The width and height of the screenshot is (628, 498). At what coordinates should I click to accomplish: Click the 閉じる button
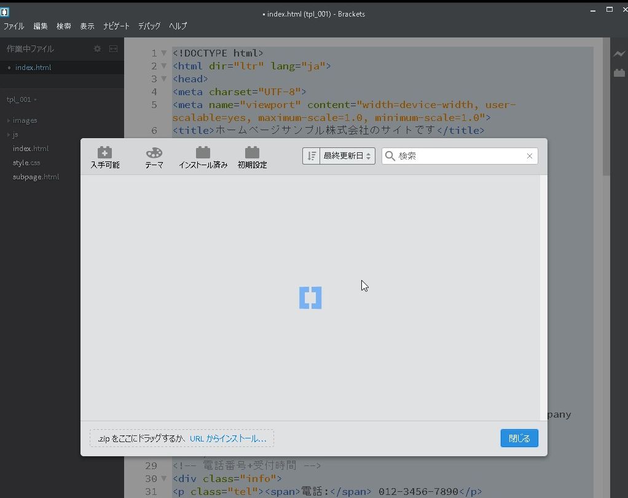coord(519,438)
